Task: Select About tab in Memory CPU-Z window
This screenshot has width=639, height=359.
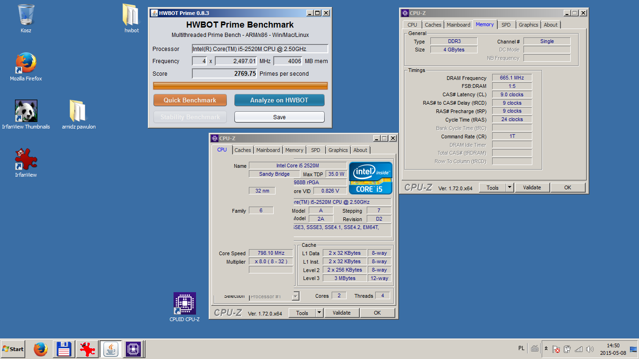Action: pyautogui.click(x=551, y=25)
